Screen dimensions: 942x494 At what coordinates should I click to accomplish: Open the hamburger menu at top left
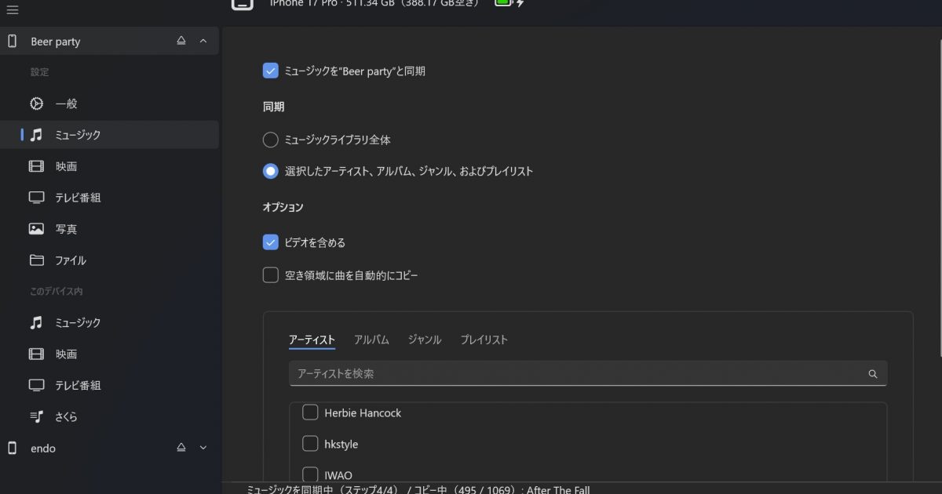(x=12, y=10)
